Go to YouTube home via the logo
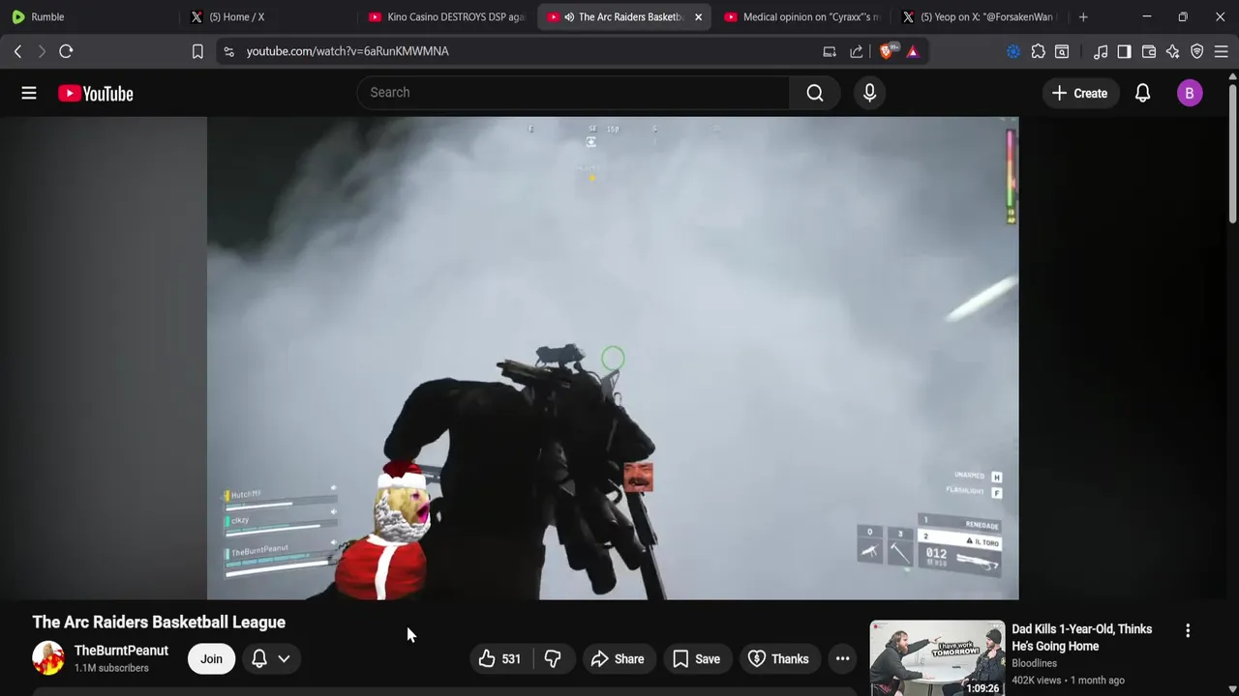Viewport: 1239px width, 696px height. coord(95,93)
